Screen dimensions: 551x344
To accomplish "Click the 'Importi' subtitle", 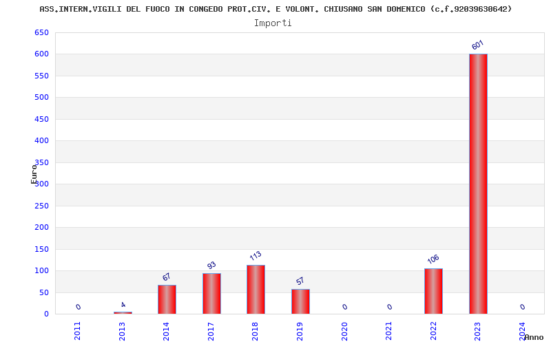I will [273, 23].
